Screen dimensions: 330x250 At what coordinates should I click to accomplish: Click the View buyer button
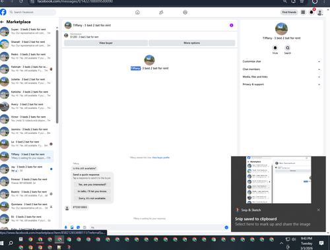[x=106, y=43]
